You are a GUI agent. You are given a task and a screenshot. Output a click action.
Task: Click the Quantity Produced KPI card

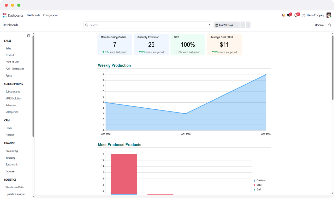pyautogui.click(x=151, y=45)
